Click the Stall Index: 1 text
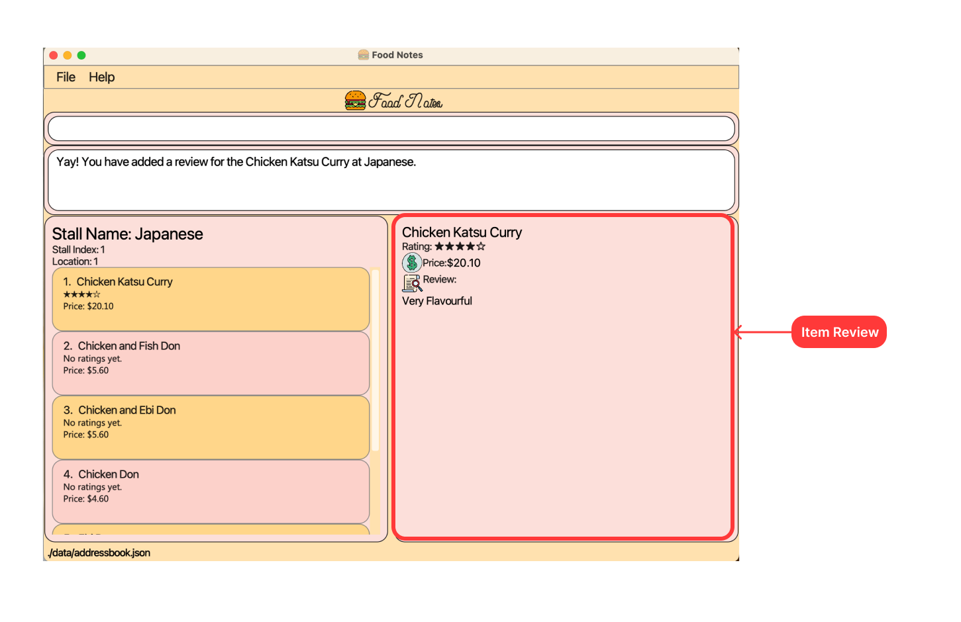The image size is (961, 622). pos(78,249)
